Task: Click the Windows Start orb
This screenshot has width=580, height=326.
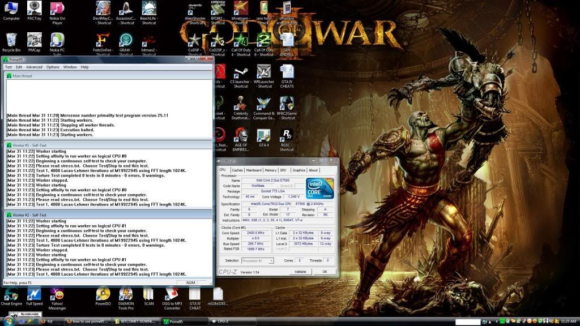Action: (8, 321)
